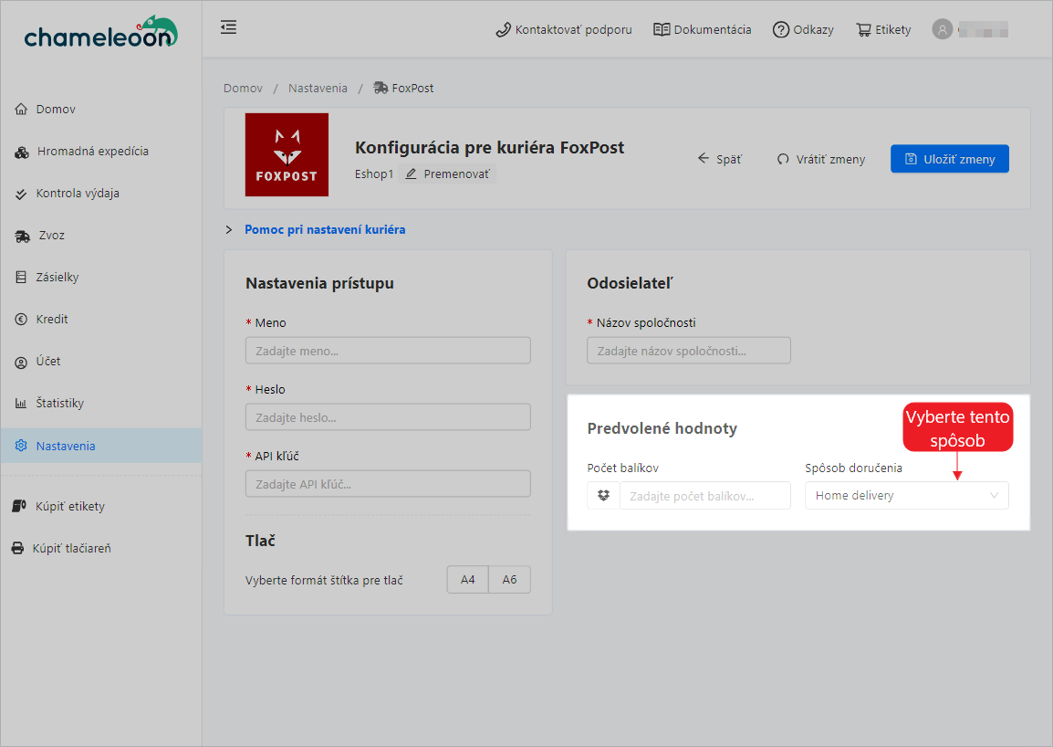Collapse the sidebar with the menu icon
The image size is (1053, 747).
[228, 27]
